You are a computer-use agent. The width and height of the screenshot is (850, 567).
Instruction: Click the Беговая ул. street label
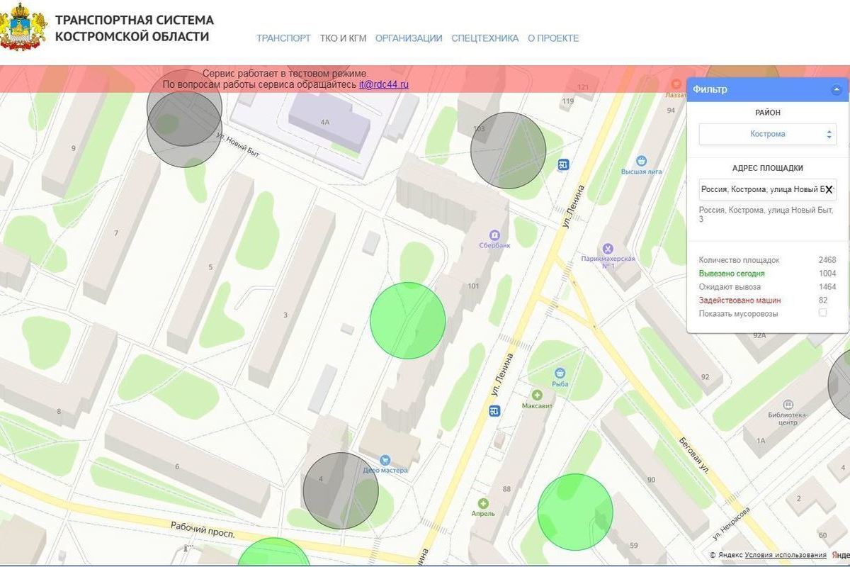tap(696, 455)
